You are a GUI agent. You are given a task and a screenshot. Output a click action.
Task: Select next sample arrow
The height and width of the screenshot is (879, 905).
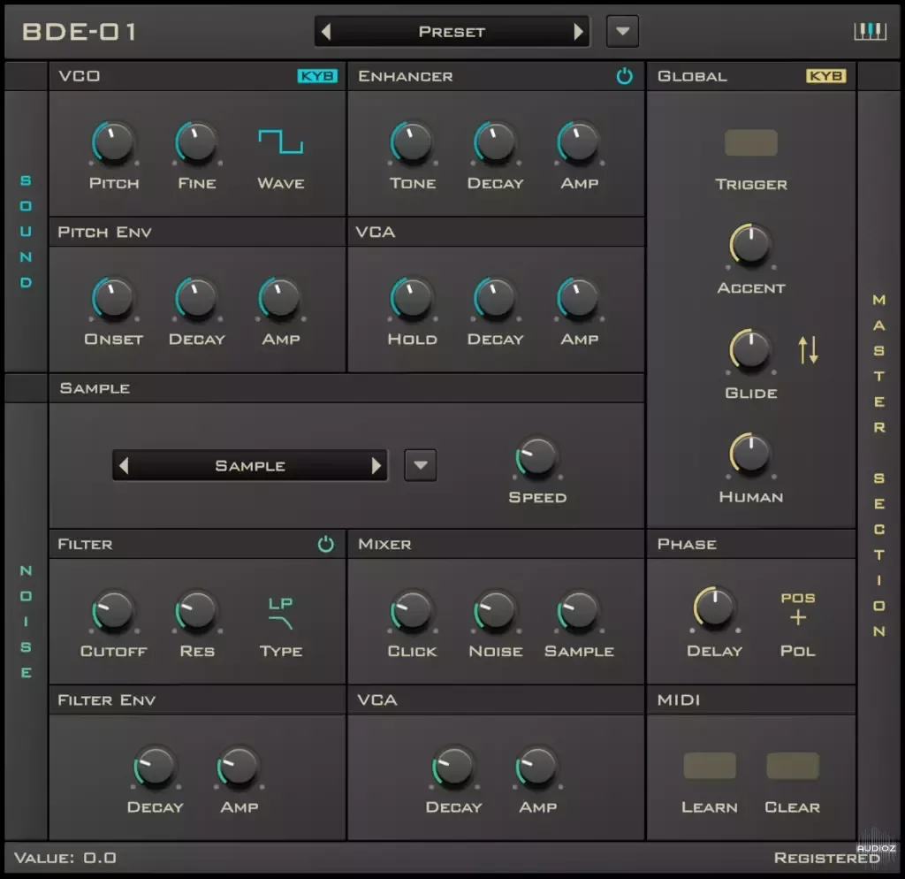(x=376, y=465)
